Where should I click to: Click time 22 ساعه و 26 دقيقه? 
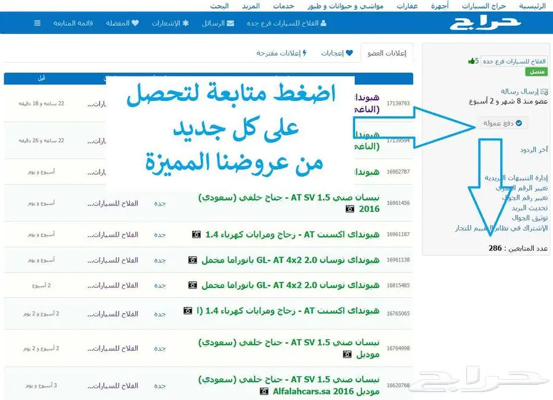click(41, 141)
